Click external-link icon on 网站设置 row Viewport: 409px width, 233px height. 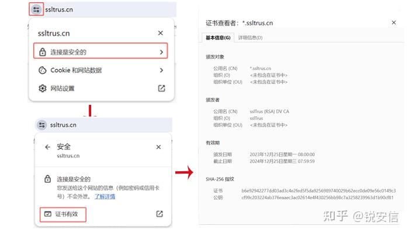(161, 89)
